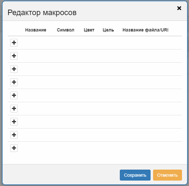Viewport: 189px width, 186px height.
Task: Cancel editing with the Отменить button
Action: [x=168, y=175]
